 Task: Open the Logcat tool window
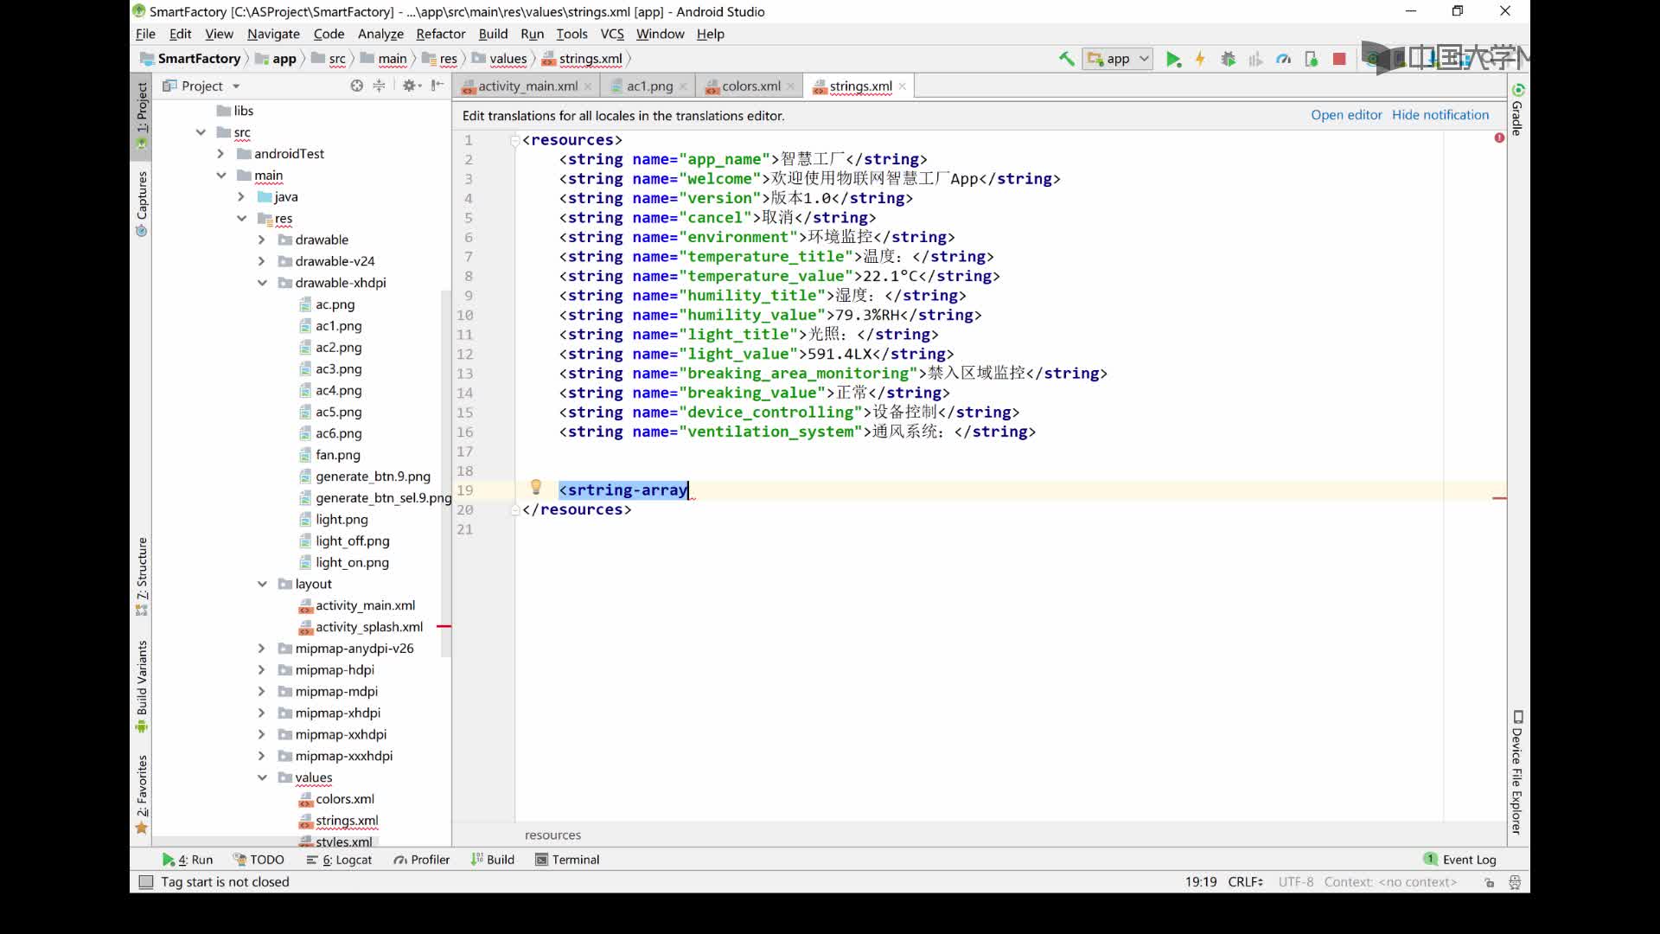339,860
